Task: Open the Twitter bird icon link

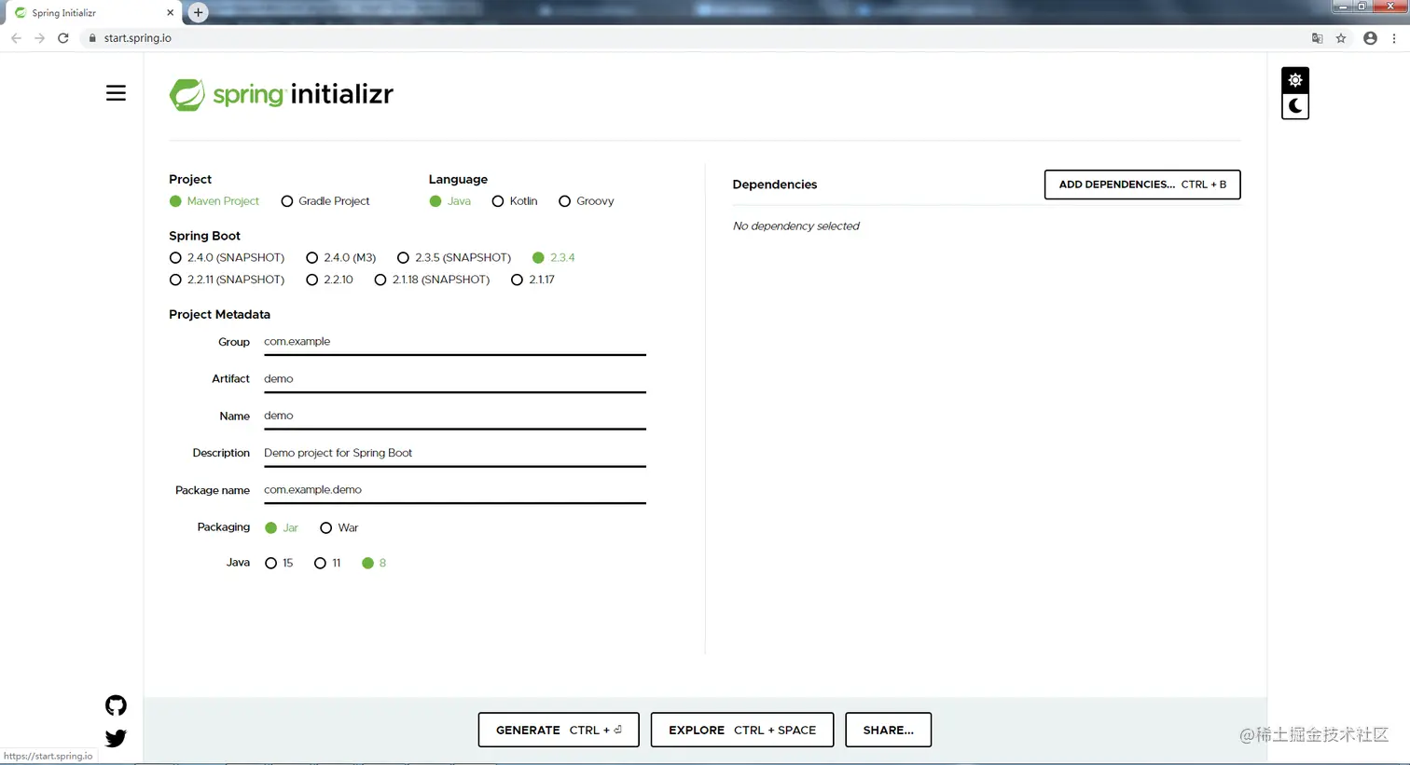Action: coord(116,738)
